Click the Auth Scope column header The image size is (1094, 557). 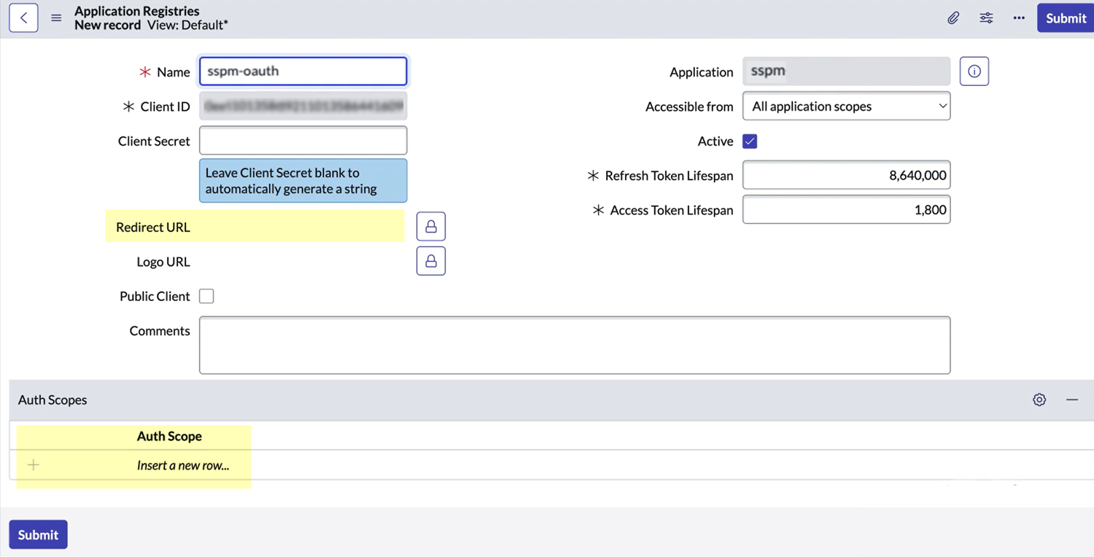tap(169, 436)
